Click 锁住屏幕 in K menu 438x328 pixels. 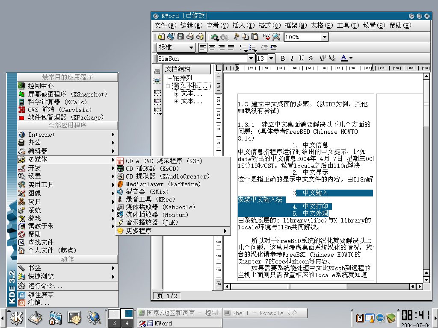click(x=67, y=295)
